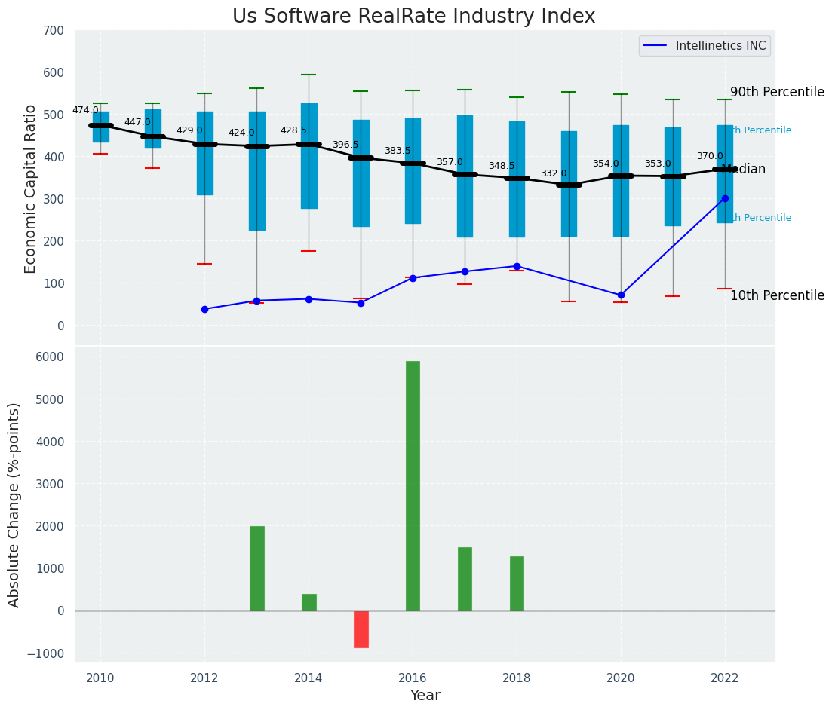Click the Year x-axis label
This screenshot has height=710, width=832.
coord(425,696)
